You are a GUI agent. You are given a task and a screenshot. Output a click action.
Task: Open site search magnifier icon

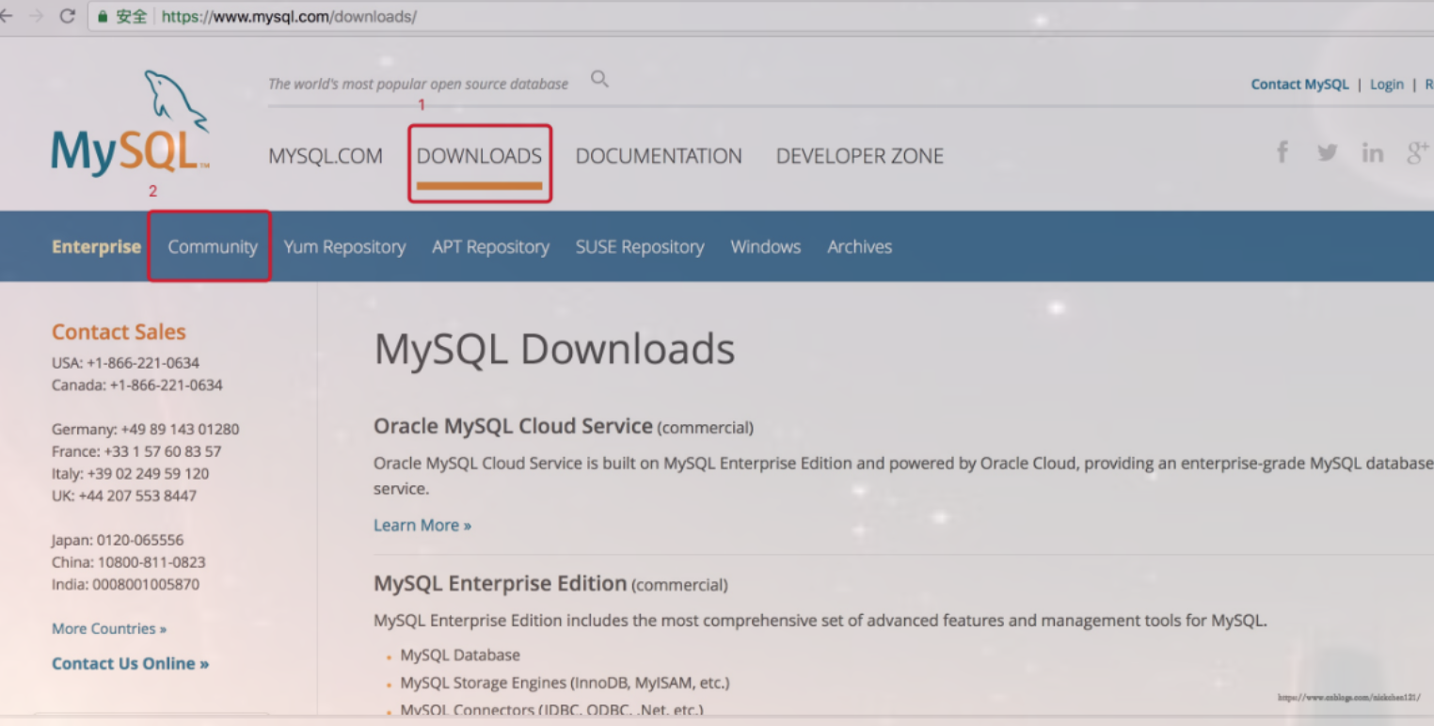click(x=599, y=80)
